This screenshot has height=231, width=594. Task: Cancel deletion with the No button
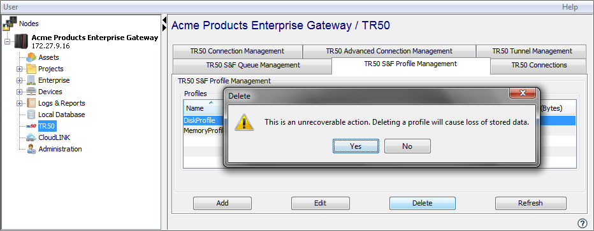(x=407, y=146)
